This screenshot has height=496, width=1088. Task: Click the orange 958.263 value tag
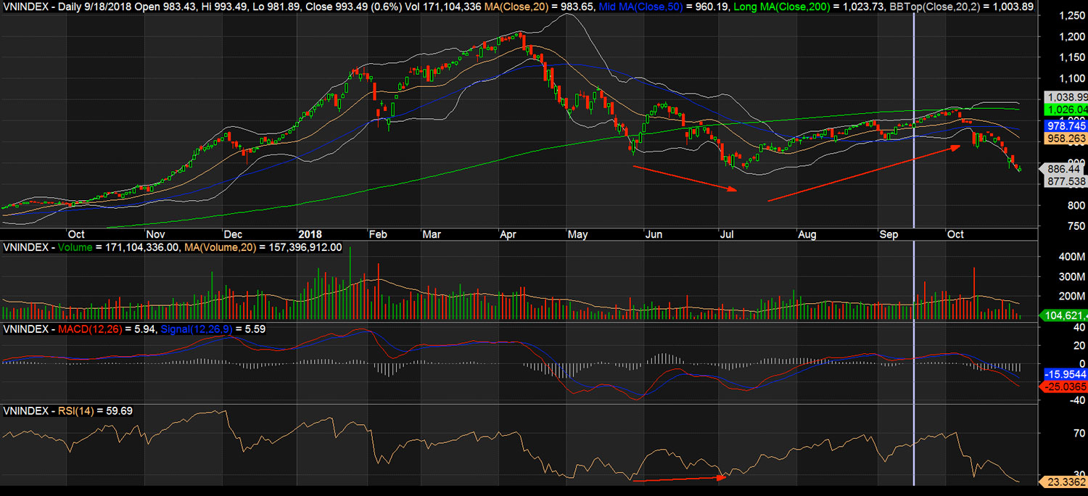pyautogui.click(x=1066, y=138)
